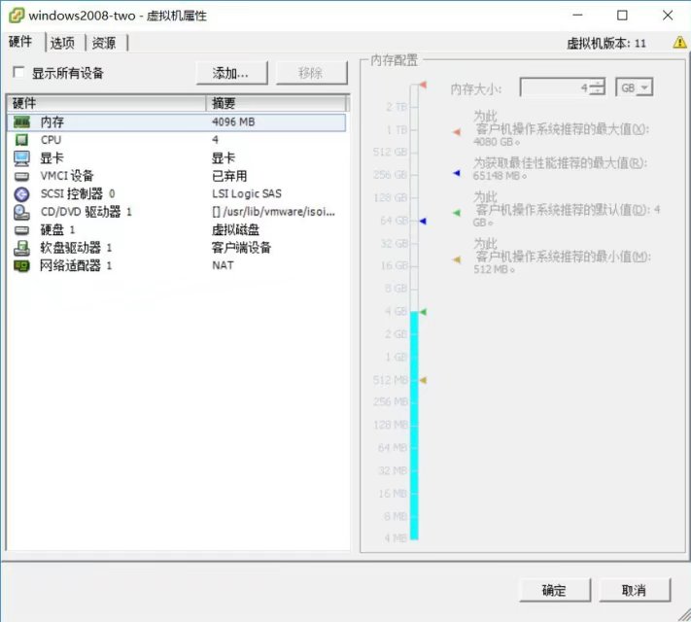Screen dimensions: 691x622
Task: Minimize the virtual machine properties window
Action: point(577,16)
